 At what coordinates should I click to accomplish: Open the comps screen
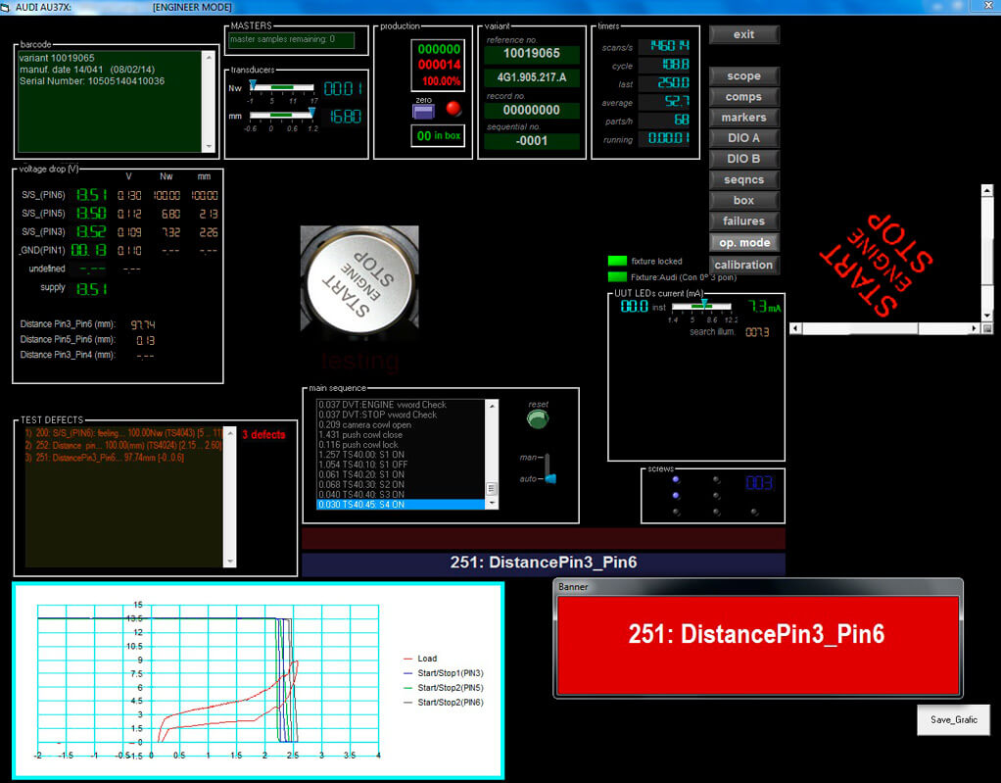(743, 97)
